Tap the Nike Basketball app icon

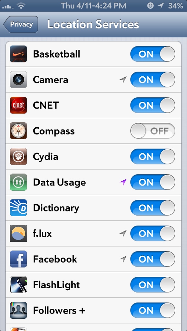tap(18, 54)
